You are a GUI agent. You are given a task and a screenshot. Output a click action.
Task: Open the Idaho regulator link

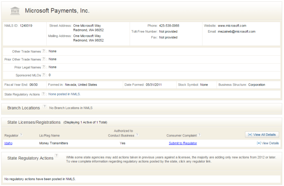[8, 143]
